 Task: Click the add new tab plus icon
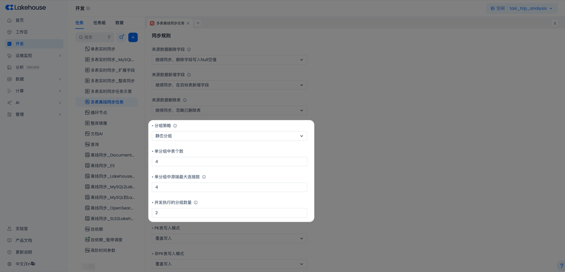point(198,23)
